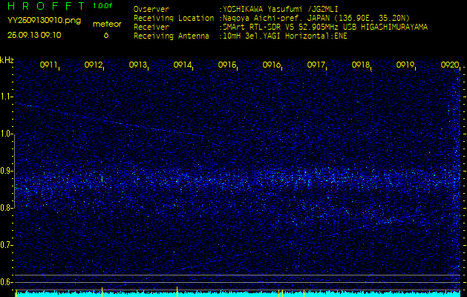Select the 0913 time marker

138,65
